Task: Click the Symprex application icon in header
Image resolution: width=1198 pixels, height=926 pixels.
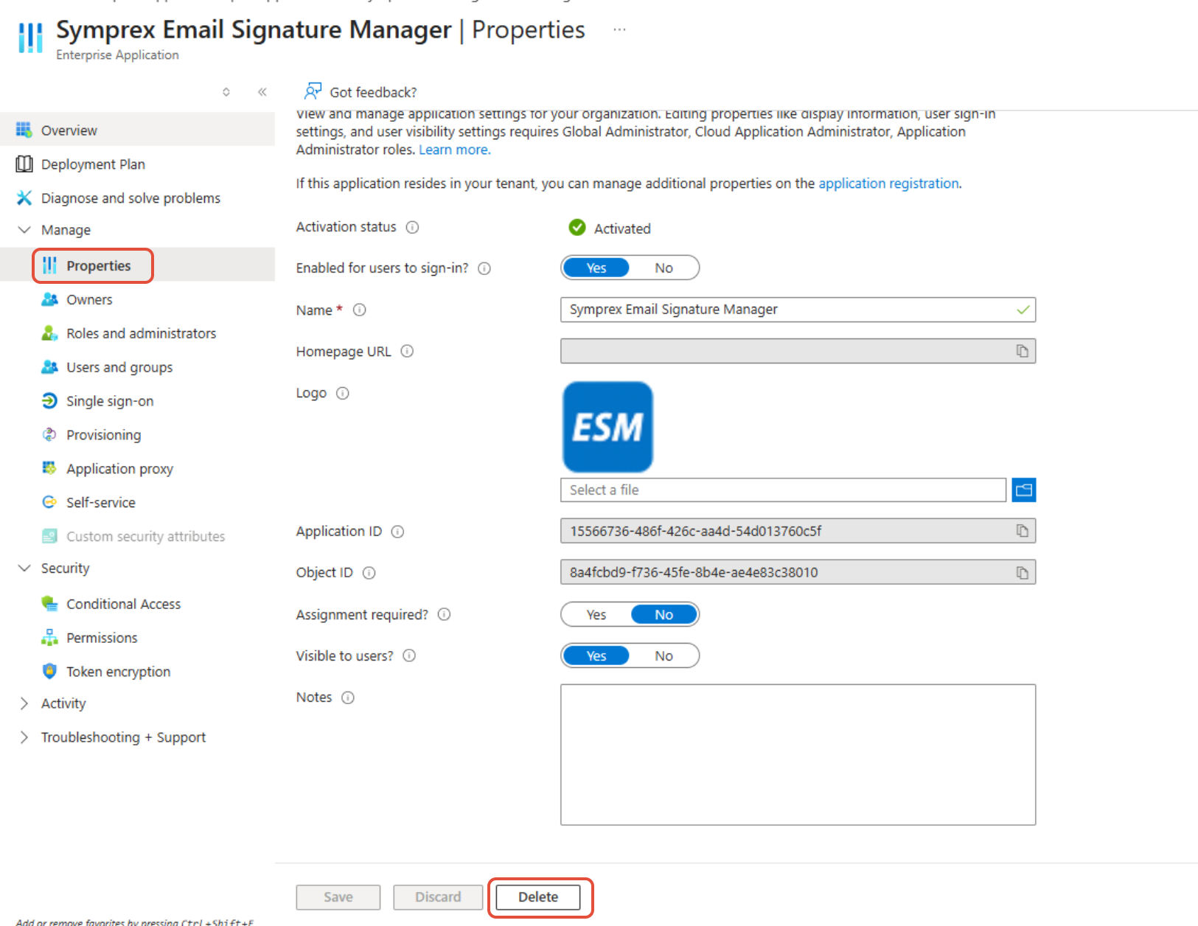Action: (30, 37)
